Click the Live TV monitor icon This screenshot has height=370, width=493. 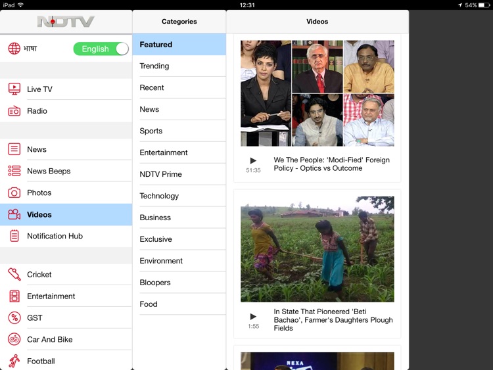point(14,89)
